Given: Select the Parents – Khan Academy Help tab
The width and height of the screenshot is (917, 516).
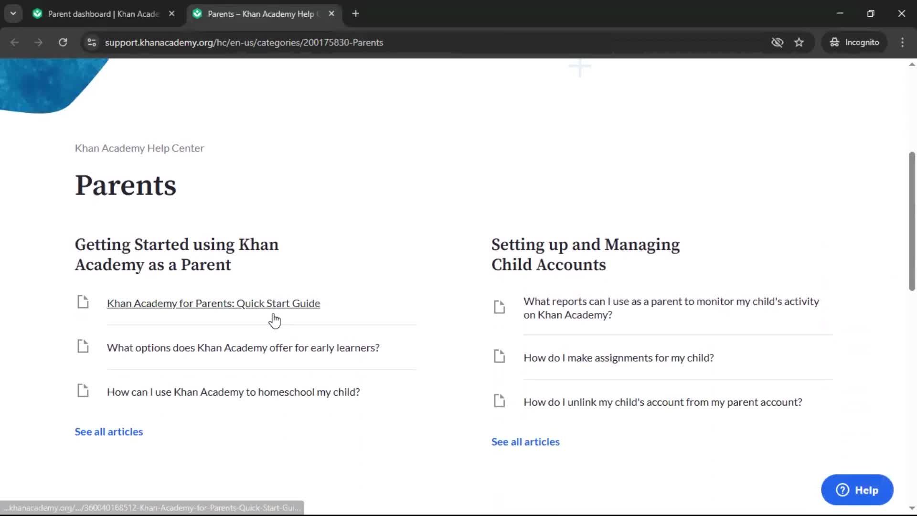Looking at the screenshot, I should 263,14.
